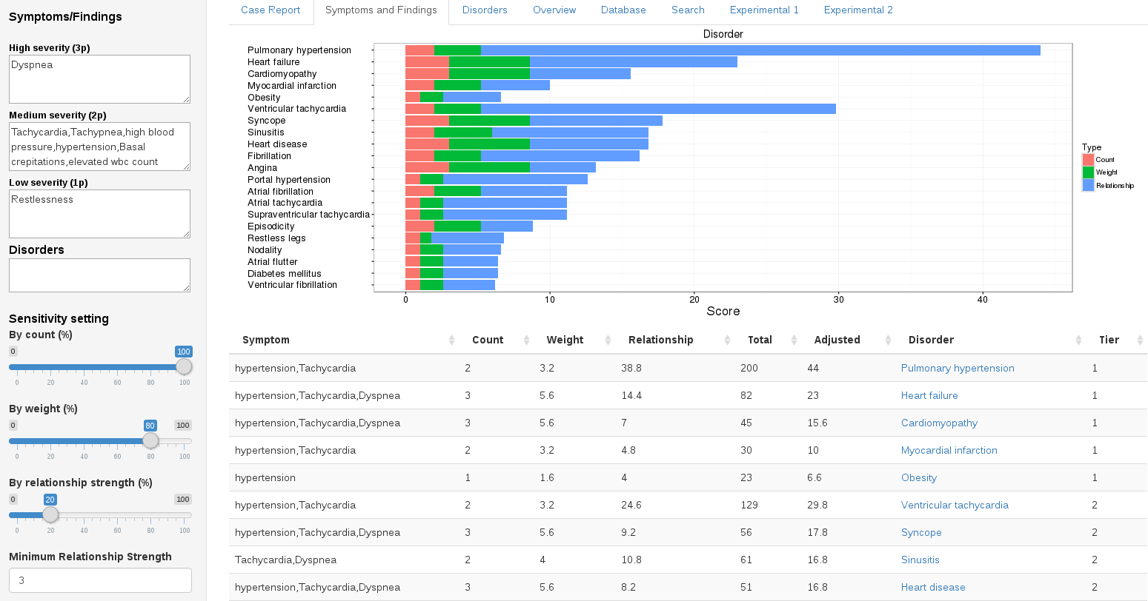Open the Experimental 1 tab
This screenshot has height=601, width=1148.
point(764,10)
